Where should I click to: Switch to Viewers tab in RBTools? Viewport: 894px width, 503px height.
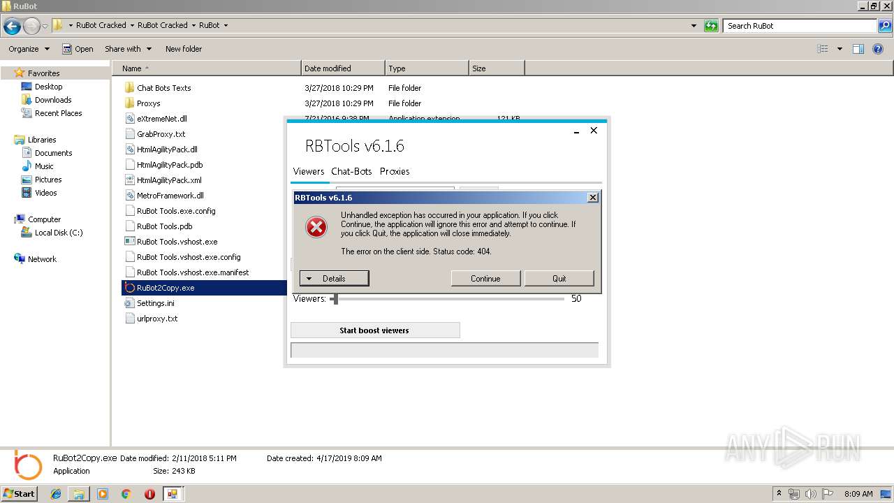(x=309, y=171)
